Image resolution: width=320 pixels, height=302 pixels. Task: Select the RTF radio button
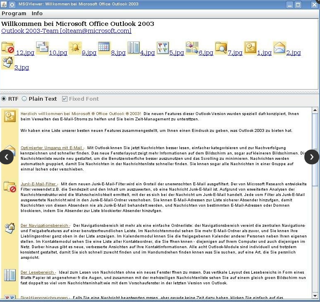4,99
